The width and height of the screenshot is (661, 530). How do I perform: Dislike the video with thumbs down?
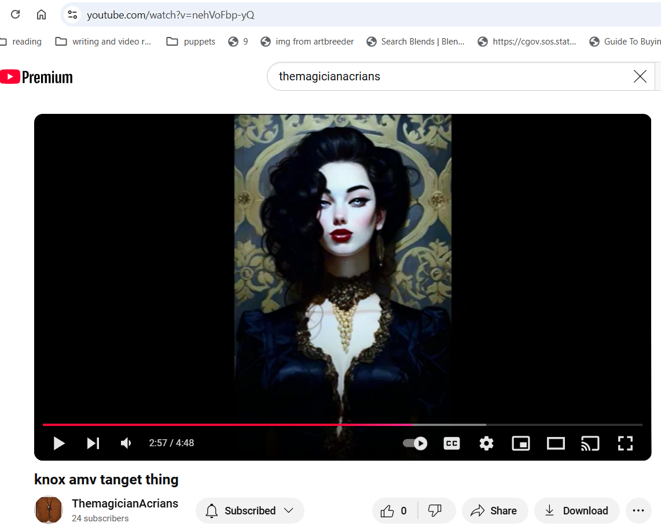click(x=435, y=511)
